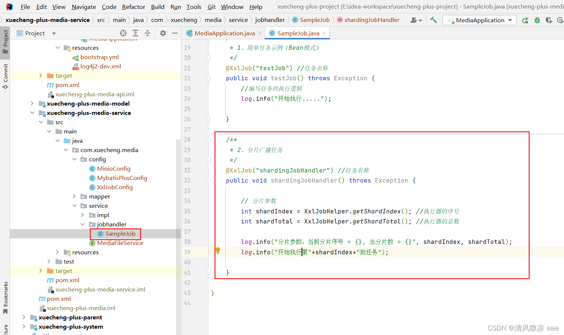Start debugging with the bug icon
This screenshot has width=564, height=335.
coord(537,20)
